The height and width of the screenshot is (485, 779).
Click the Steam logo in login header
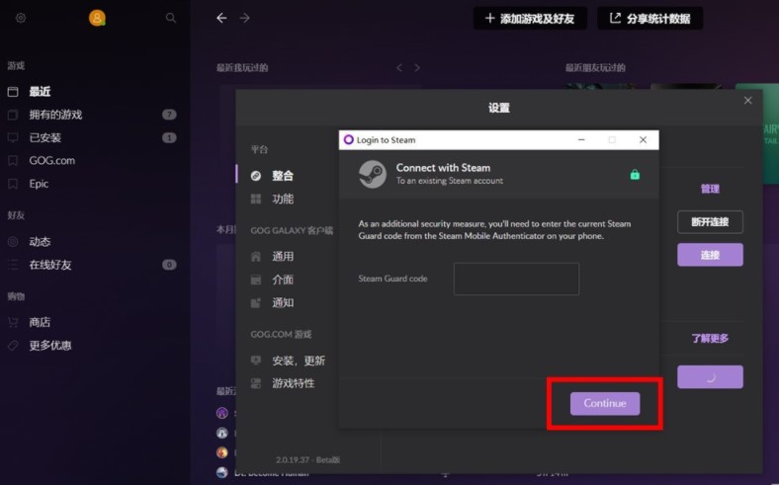[373, 174]
